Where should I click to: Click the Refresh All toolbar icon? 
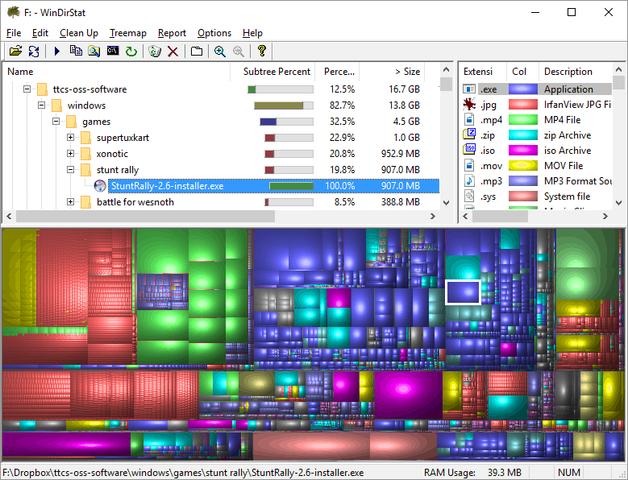(x=34, y=52)
